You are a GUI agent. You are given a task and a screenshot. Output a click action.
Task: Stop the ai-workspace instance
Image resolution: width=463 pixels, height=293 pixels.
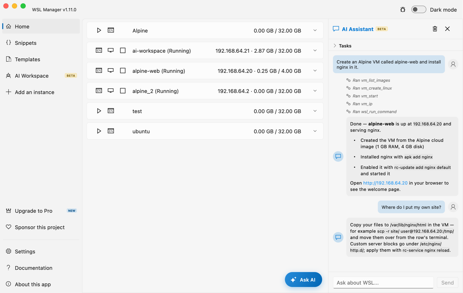(x=123, y=50)
